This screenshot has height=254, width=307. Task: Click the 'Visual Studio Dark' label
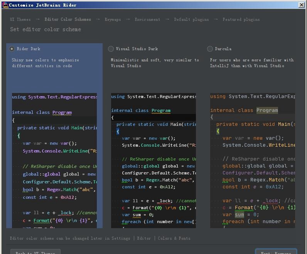coord(137,49)
